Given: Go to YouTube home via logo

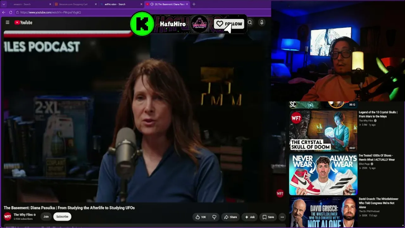Looking at the screenshot, I should pyautogui.click(x=23, y=22).
